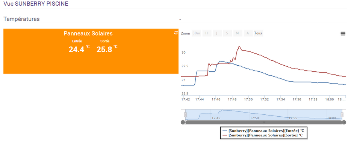The width and height of the screenshot is (348, 141).
Task: Click the refresh icon on Panneaux Solaires tile
Action: click(x=176, y=33)
